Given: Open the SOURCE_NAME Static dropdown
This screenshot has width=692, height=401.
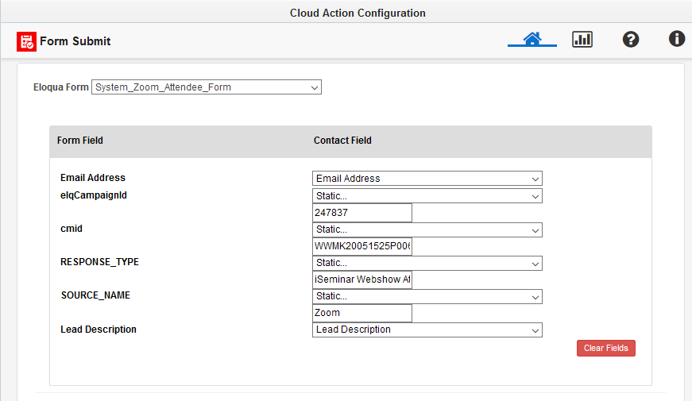Looking at the screenshot, I should click(427, 296).
